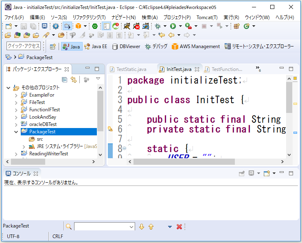This screenshot has height=243, width=302.
Task: Toggle the highlighted folder-arrow toolbar button
Action: (67, 26)
